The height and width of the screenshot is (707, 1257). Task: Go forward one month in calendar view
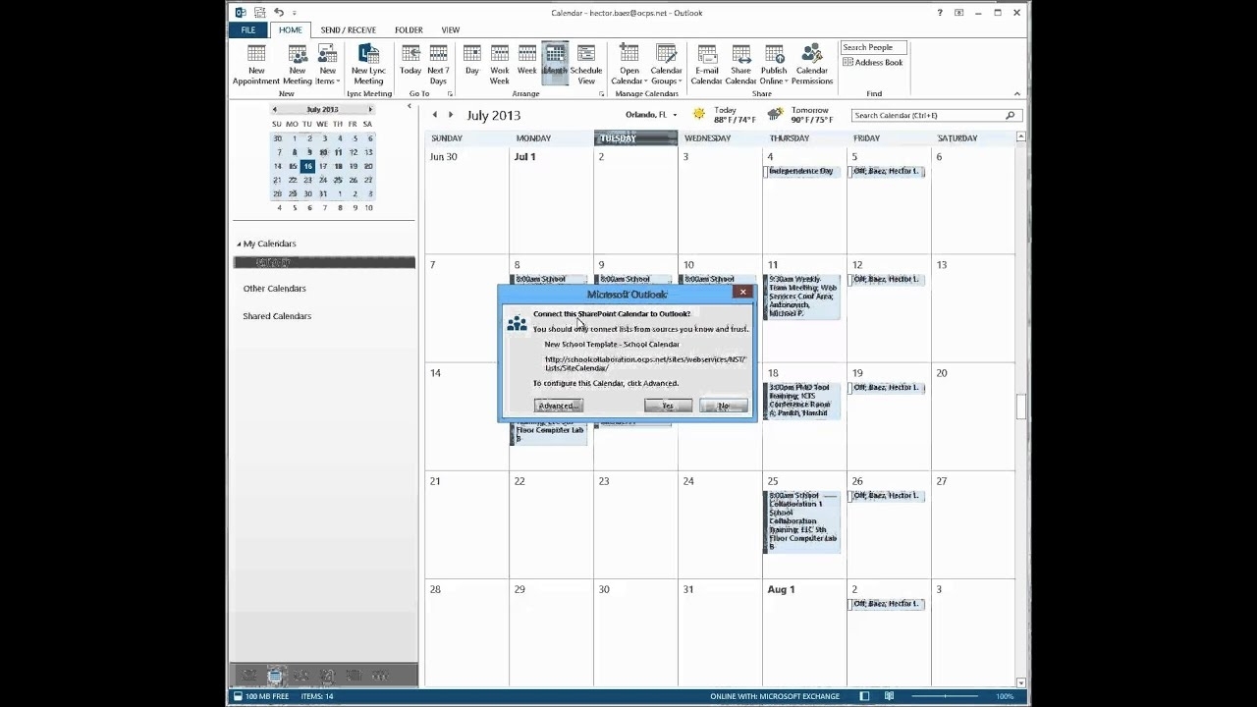point(452,115)
